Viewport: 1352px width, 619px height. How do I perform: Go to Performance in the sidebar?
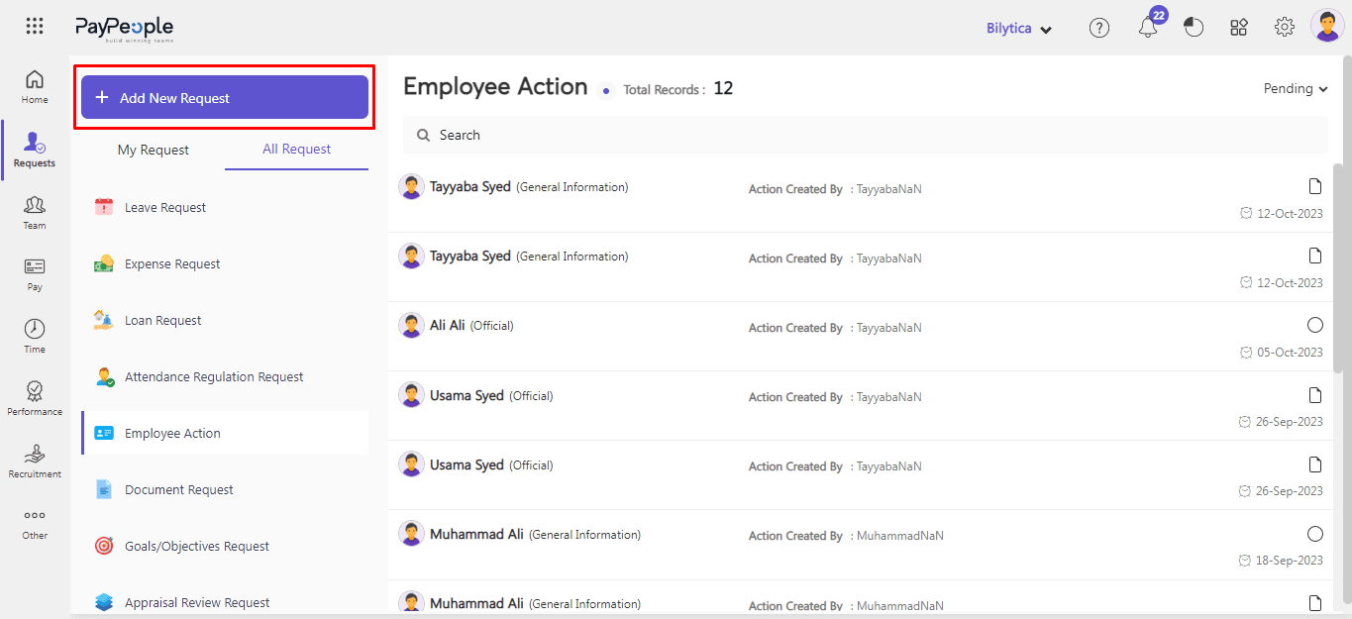35,397
